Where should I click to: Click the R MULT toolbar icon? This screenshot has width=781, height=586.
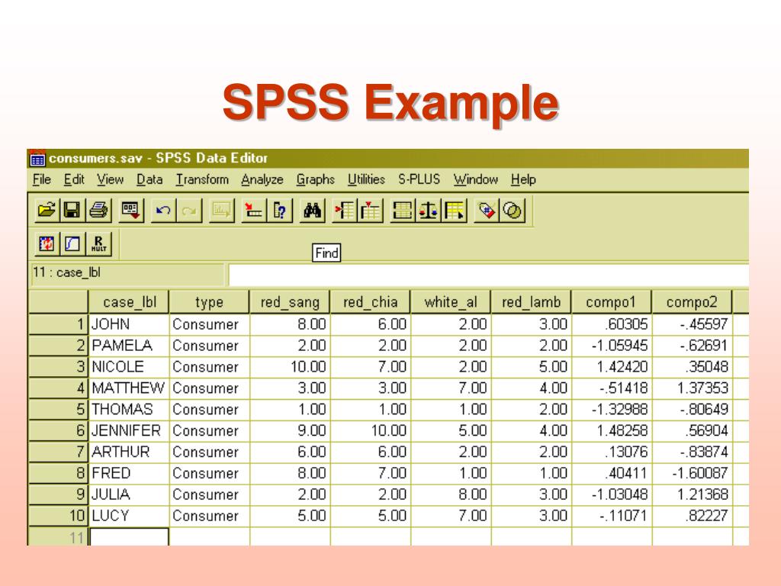coord(98,243)
